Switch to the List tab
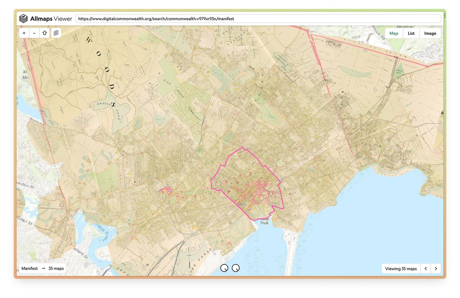 (x=411, y=33)
